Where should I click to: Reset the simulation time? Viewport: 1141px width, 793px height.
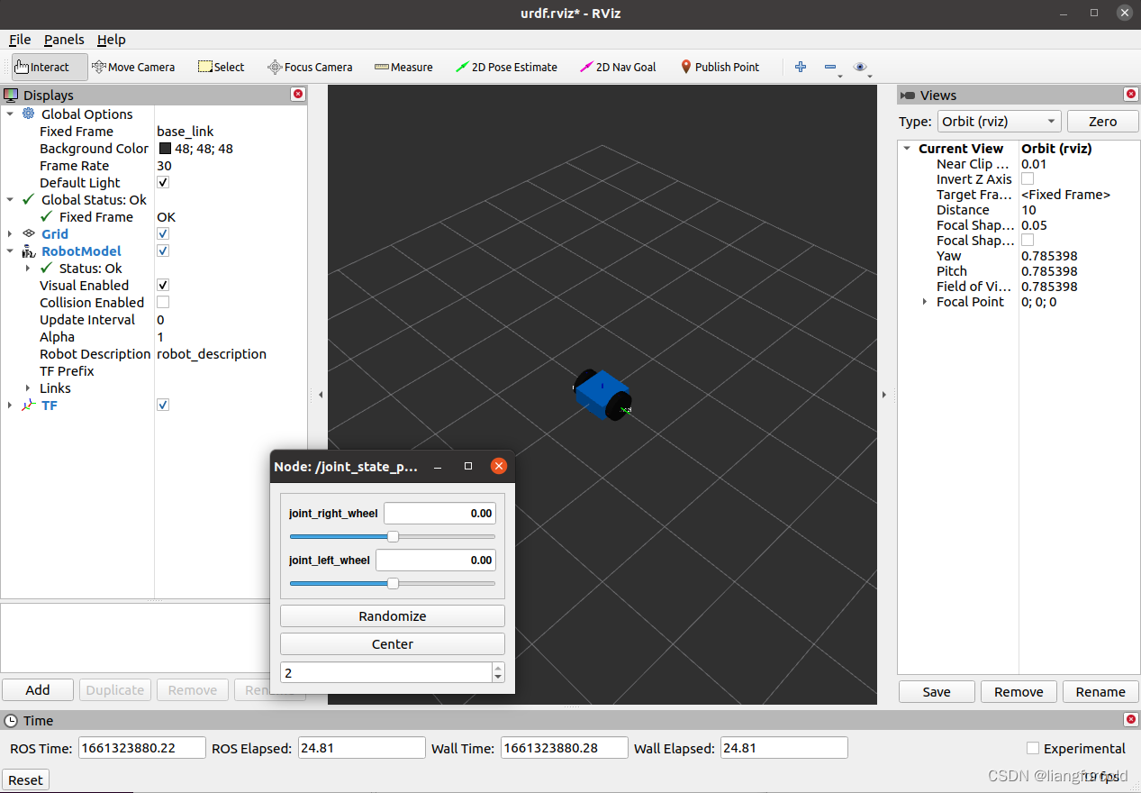click(x=25, y=780)
